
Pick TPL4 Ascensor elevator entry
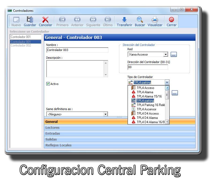[x=146, y=109]
